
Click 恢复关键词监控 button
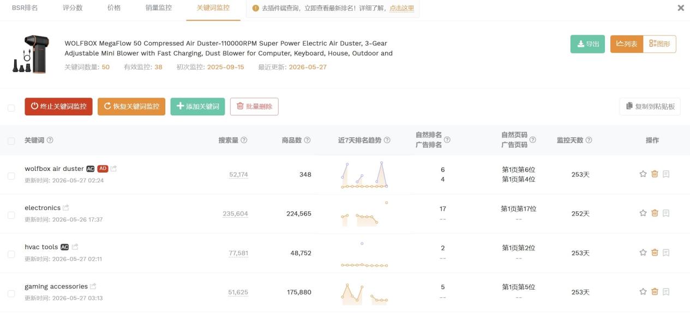pos(131,107)
